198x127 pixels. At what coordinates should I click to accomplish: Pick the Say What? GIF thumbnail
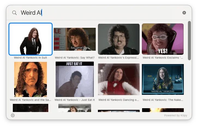click(75, 39)
